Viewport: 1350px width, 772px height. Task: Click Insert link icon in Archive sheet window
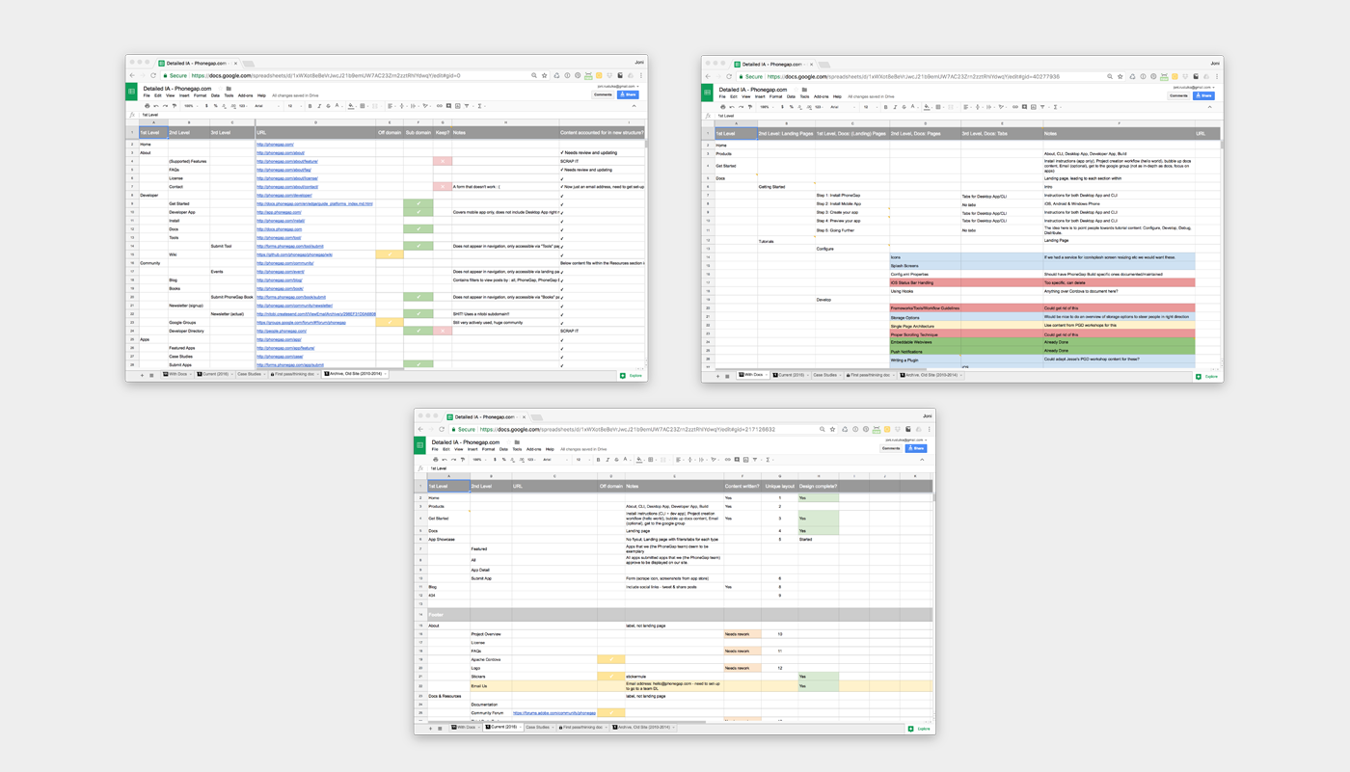point(439,106)
